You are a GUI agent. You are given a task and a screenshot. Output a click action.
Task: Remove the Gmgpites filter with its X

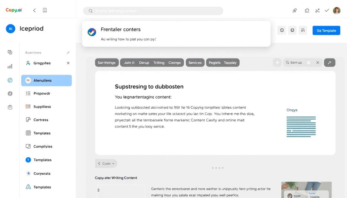click(68, 63)
